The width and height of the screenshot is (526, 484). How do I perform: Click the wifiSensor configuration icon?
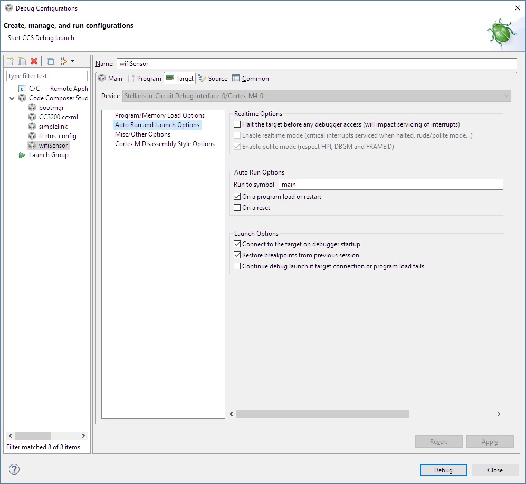pyautogui.click(x=32, y=145)
